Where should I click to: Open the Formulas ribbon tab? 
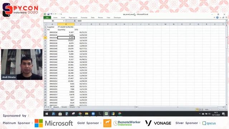(x=84, y=18)
